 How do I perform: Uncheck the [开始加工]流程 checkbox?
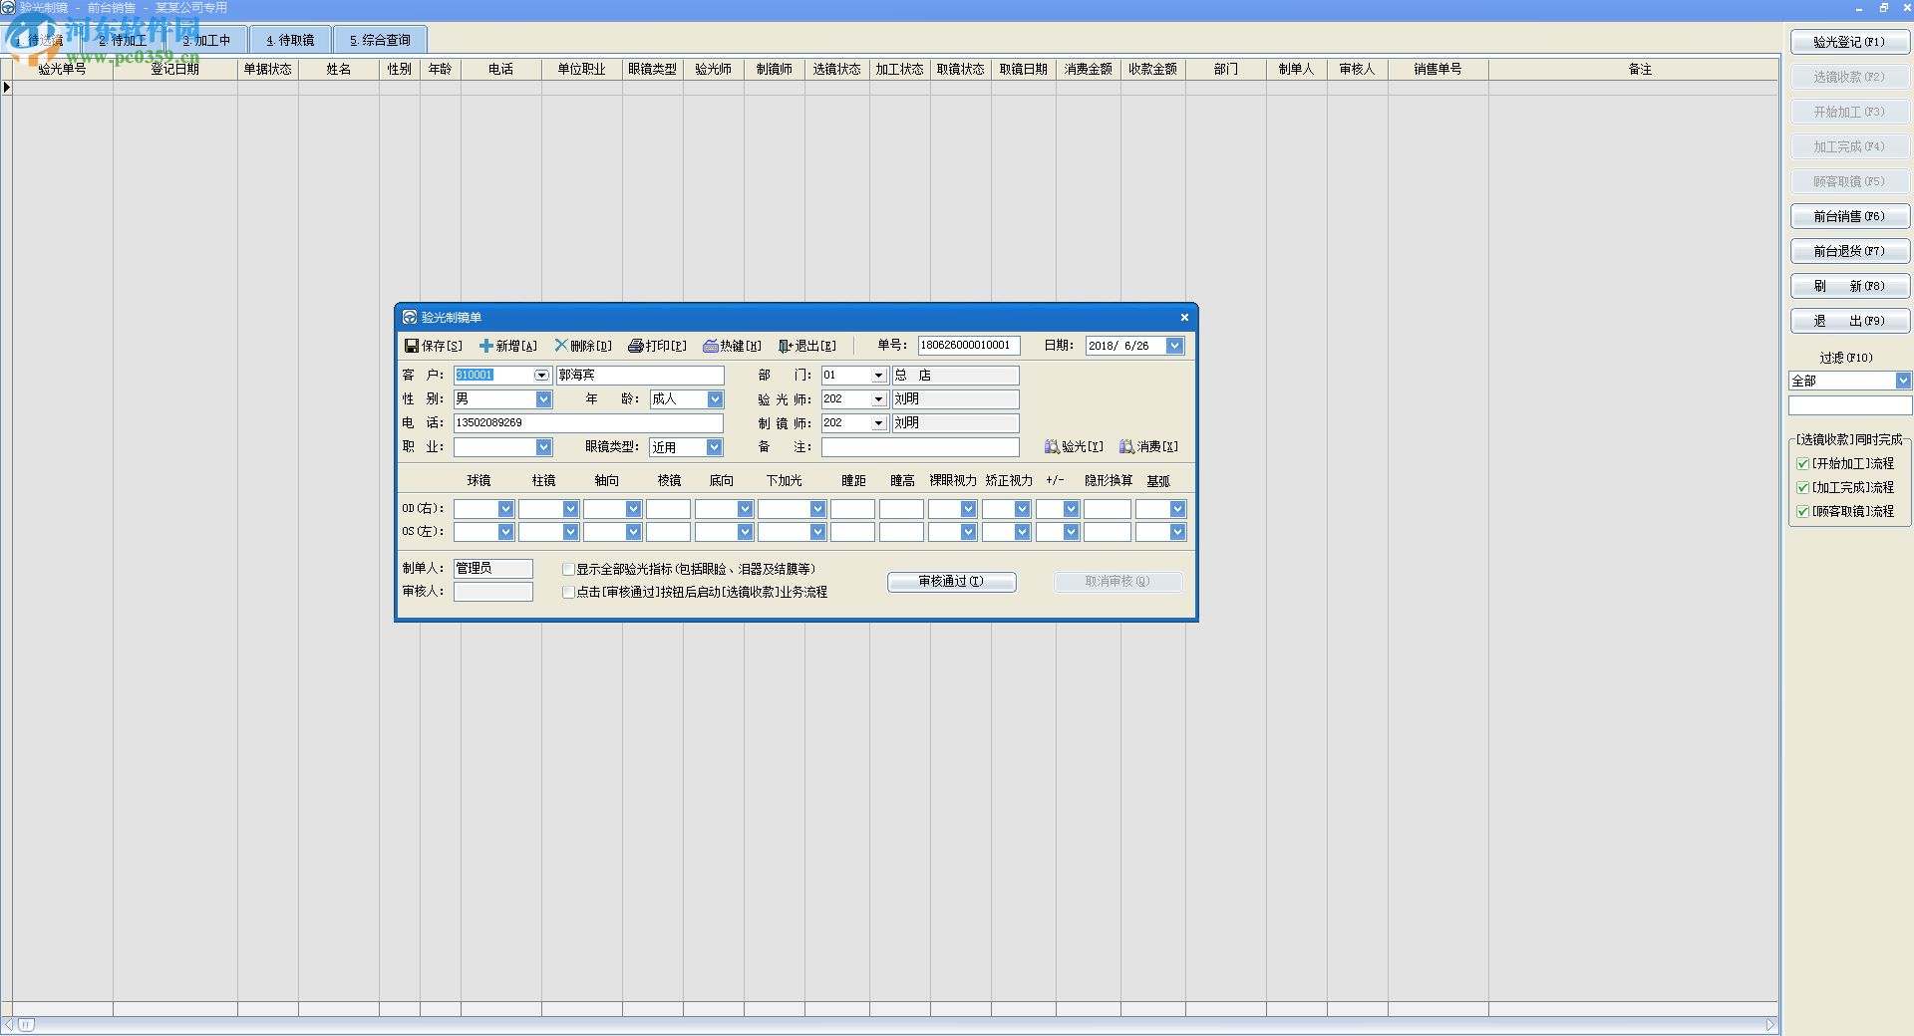[x=1802, y=464]
